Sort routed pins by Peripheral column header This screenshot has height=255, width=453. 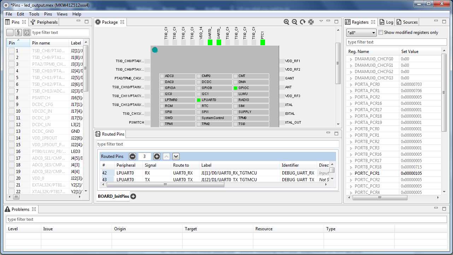(x=126, y=165)
